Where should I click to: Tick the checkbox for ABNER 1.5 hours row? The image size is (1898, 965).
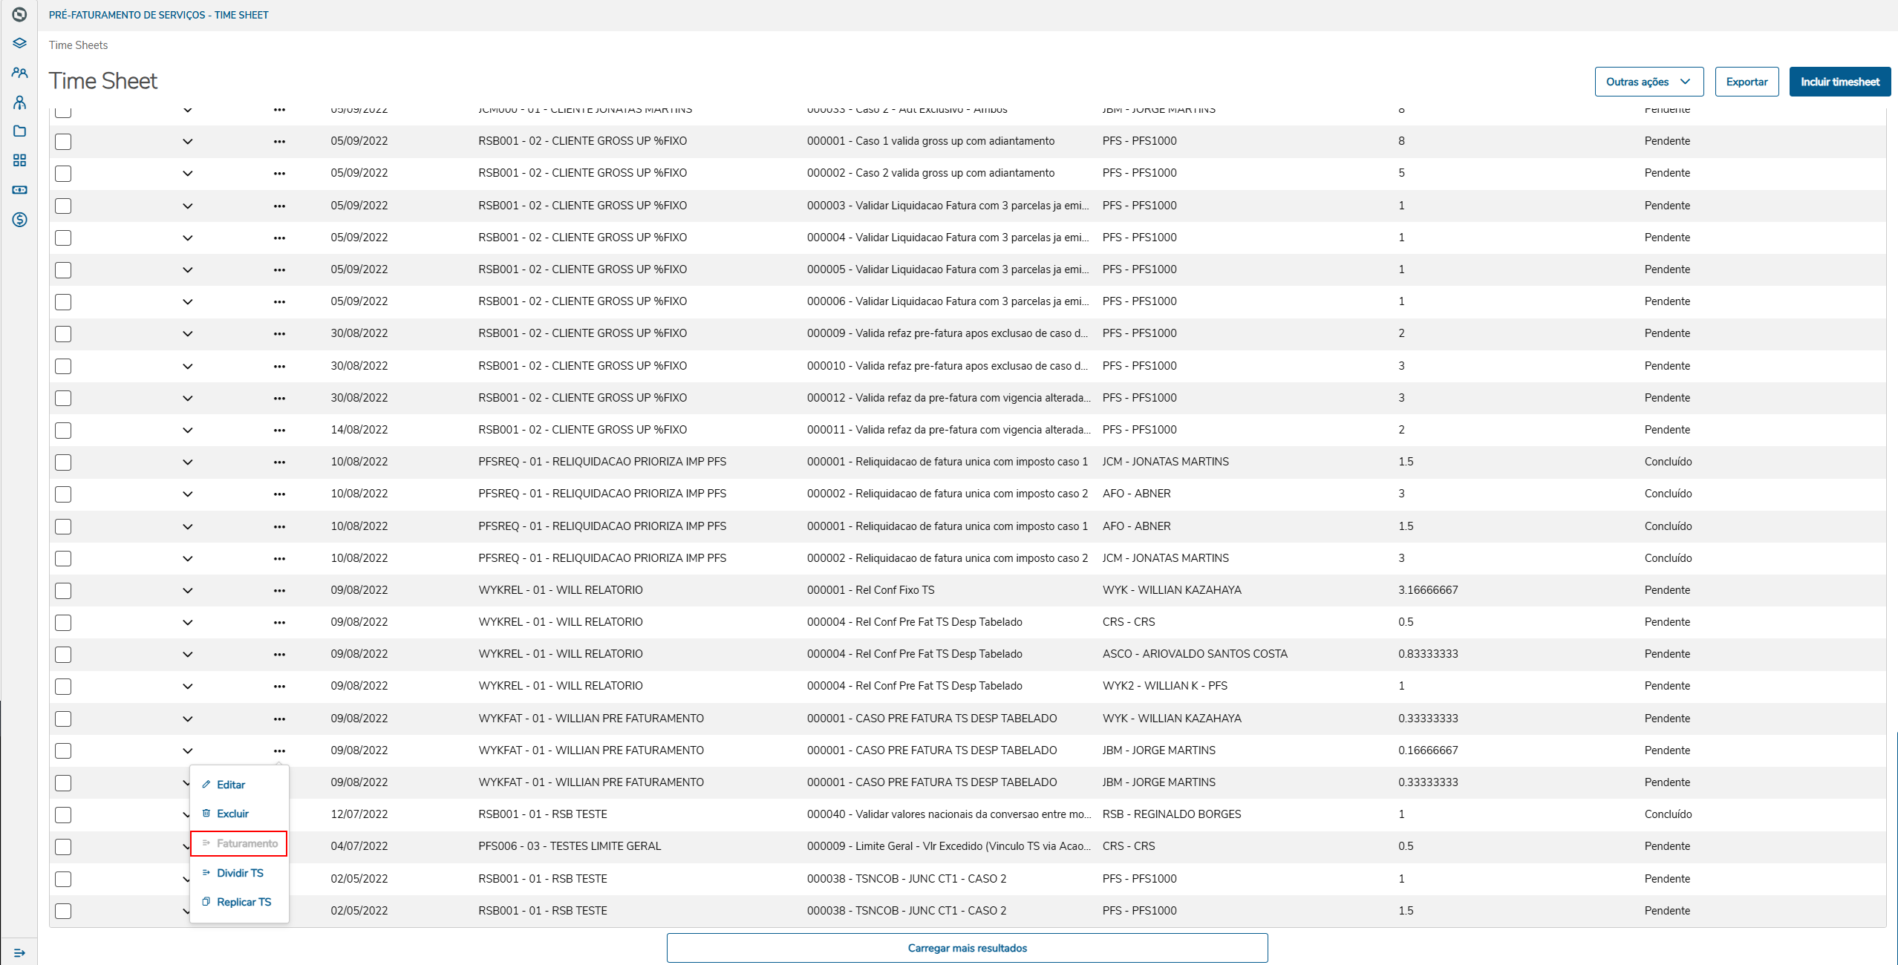[x=63, y=527]
